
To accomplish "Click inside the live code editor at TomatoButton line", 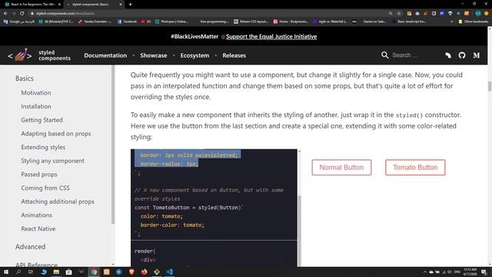I will (x=188, y=208).
